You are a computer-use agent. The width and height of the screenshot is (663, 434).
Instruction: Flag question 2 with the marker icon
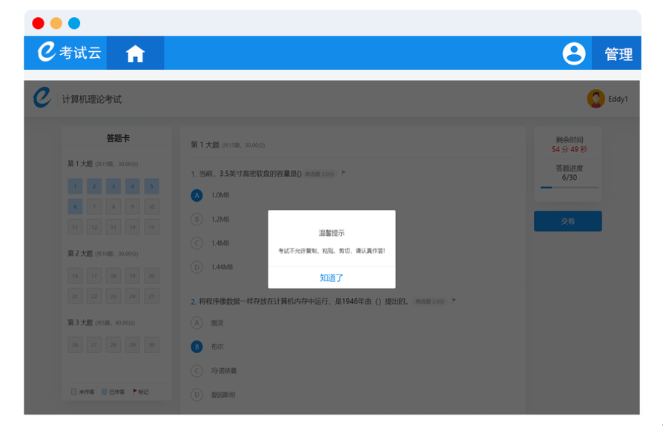(453, 300)
